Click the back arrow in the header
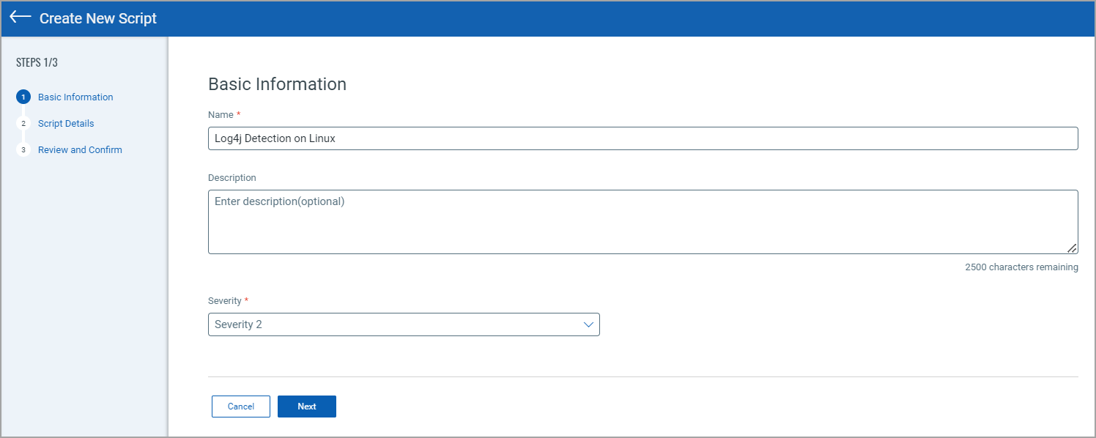 point(20,18)
